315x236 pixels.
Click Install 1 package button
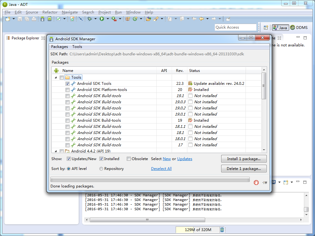[x=244, y=159]
